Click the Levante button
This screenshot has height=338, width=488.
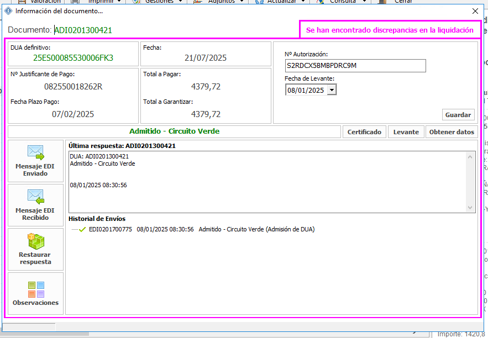pyautogui.click(x=406, y=132)
